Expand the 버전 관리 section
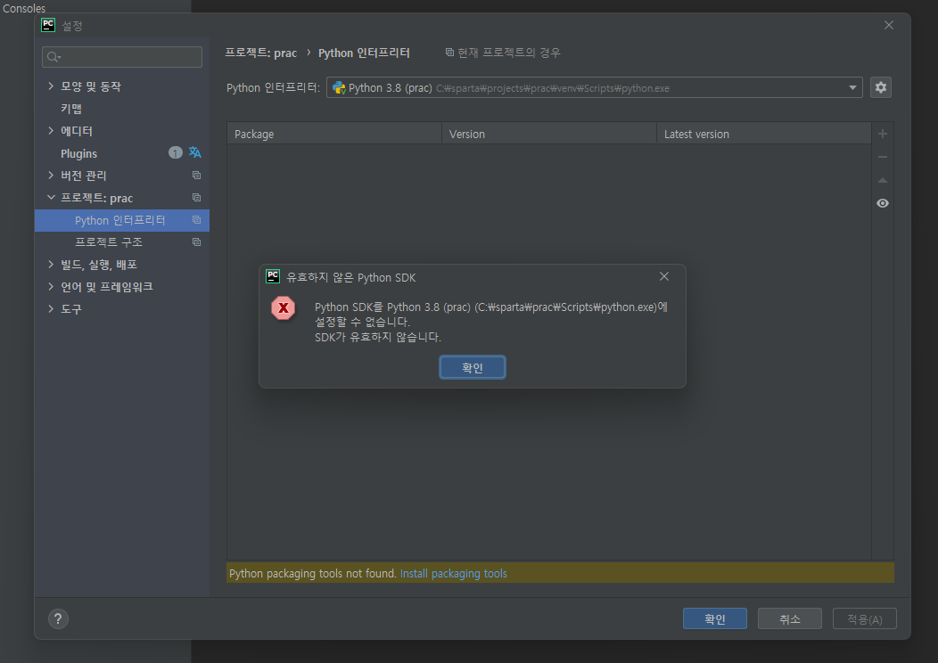Image resolution: width=938 pixels, height=663 pixels. coord(51,176)
